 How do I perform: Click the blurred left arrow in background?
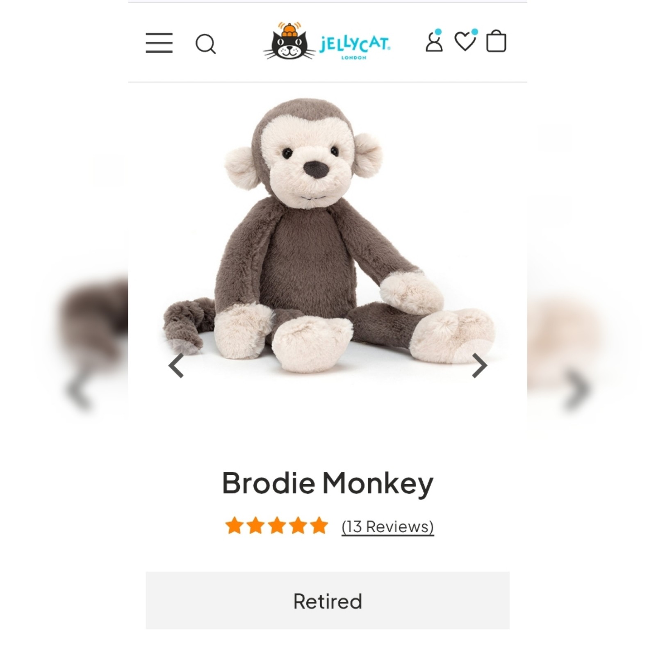pyautogui.click(x=78, y=391)
